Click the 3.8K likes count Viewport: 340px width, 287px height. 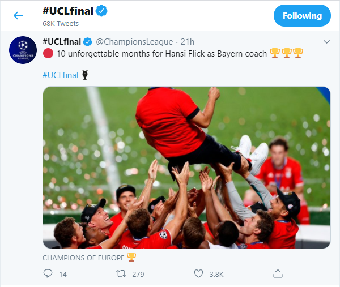click(x=216, y=274)
